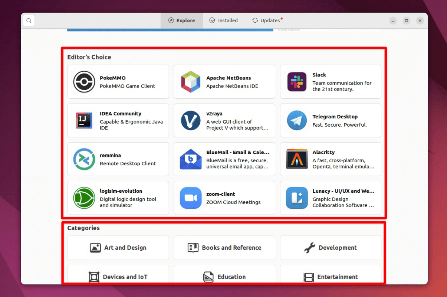The width and height of the screenshot is (447, 297).
Task: Click the Development wrench icon
Action: point(310,248)
